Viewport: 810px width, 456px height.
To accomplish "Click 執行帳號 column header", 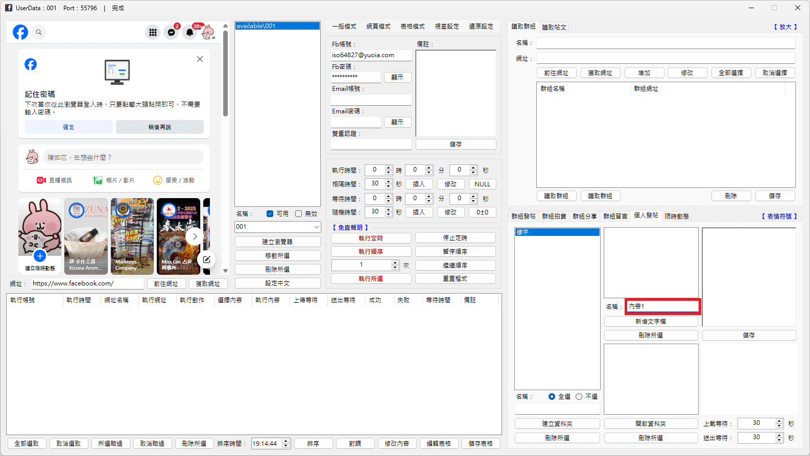I will pos(35,300).
